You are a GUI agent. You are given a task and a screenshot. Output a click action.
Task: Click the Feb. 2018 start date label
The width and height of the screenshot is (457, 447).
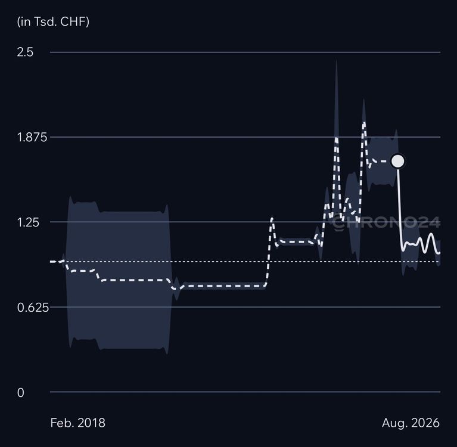(78, 423)
